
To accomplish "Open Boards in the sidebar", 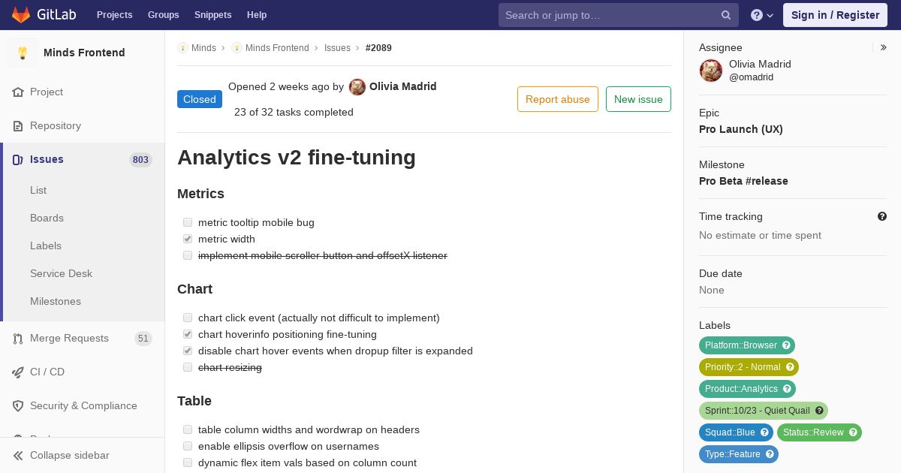I will coord(47,218).
